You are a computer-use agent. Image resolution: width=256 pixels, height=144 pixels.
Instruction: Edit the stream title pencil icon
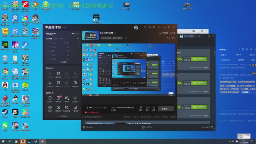(x=115, y=33)
